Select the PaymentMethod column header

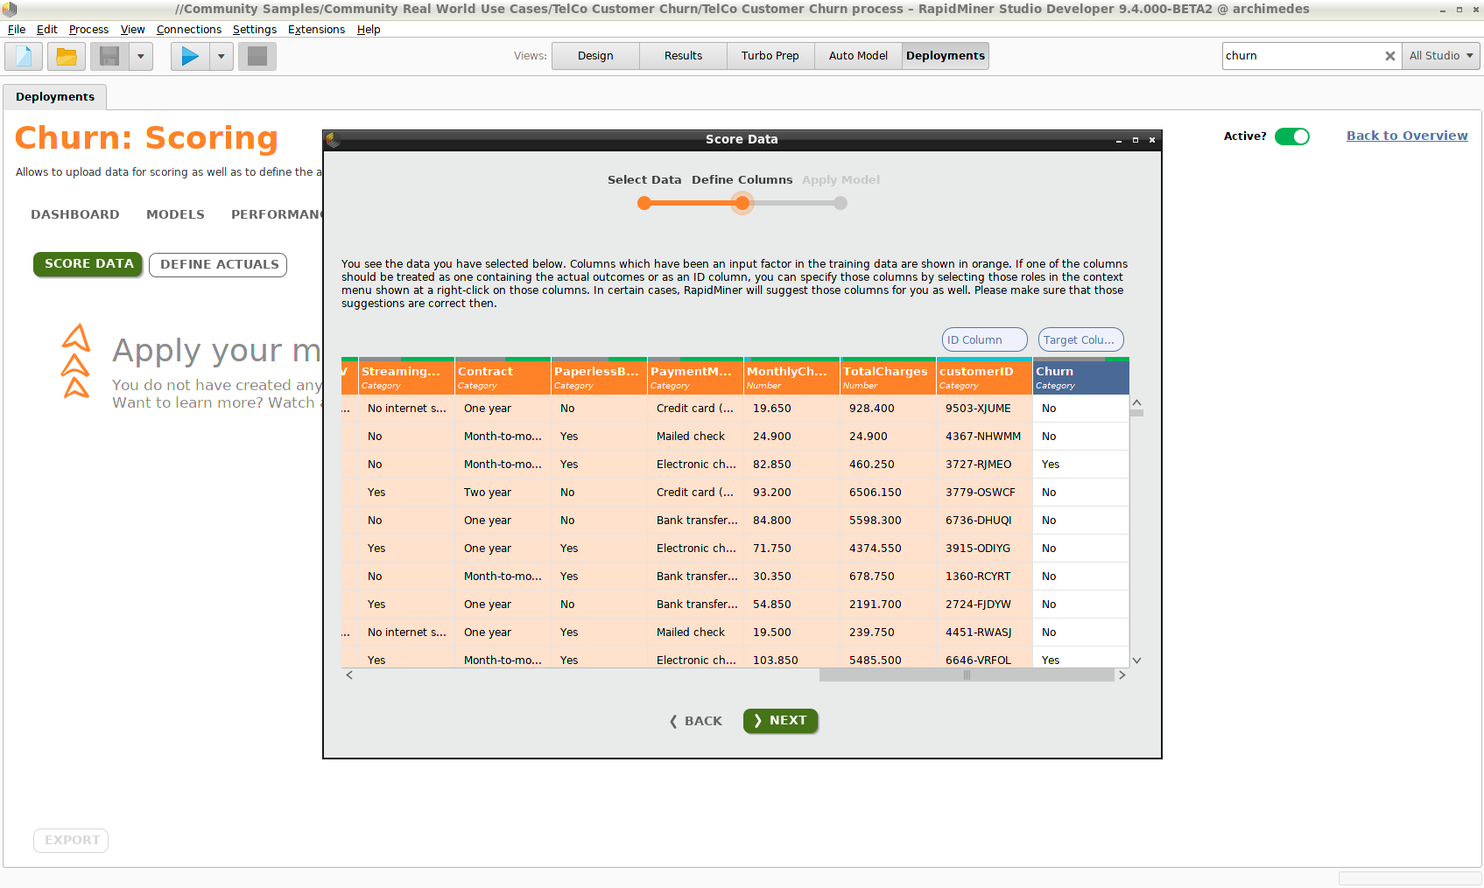pos(695,377)
